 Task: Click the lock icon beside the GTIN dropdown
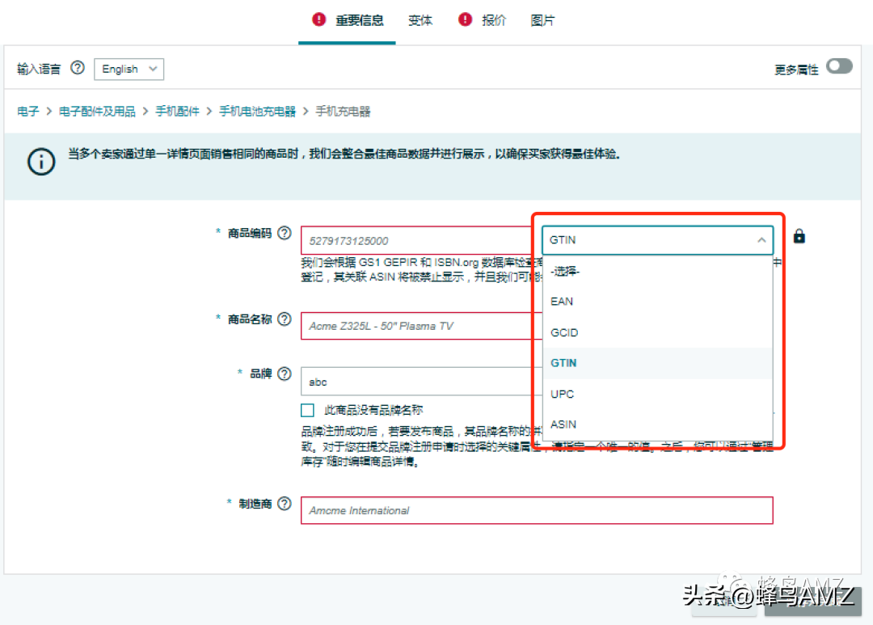[799, 235]
